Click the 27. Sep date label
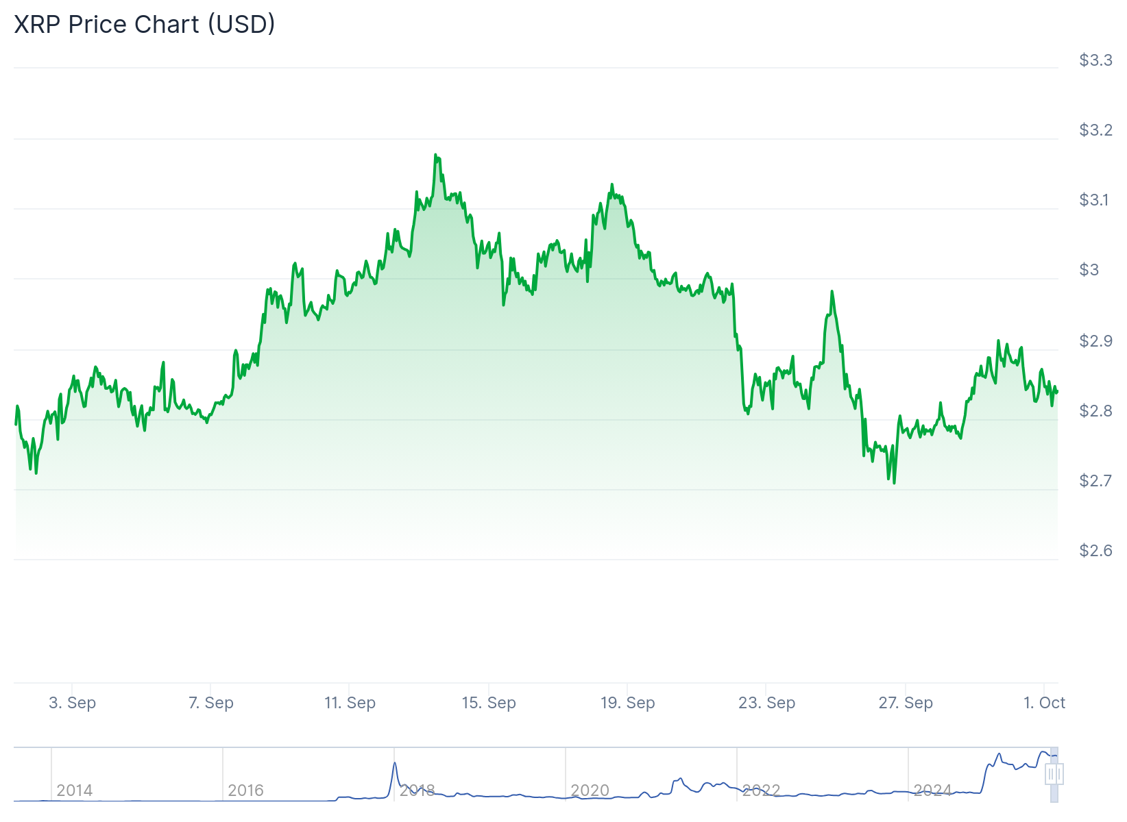Viewport: 1127px width, 822px height. [906, 703]
